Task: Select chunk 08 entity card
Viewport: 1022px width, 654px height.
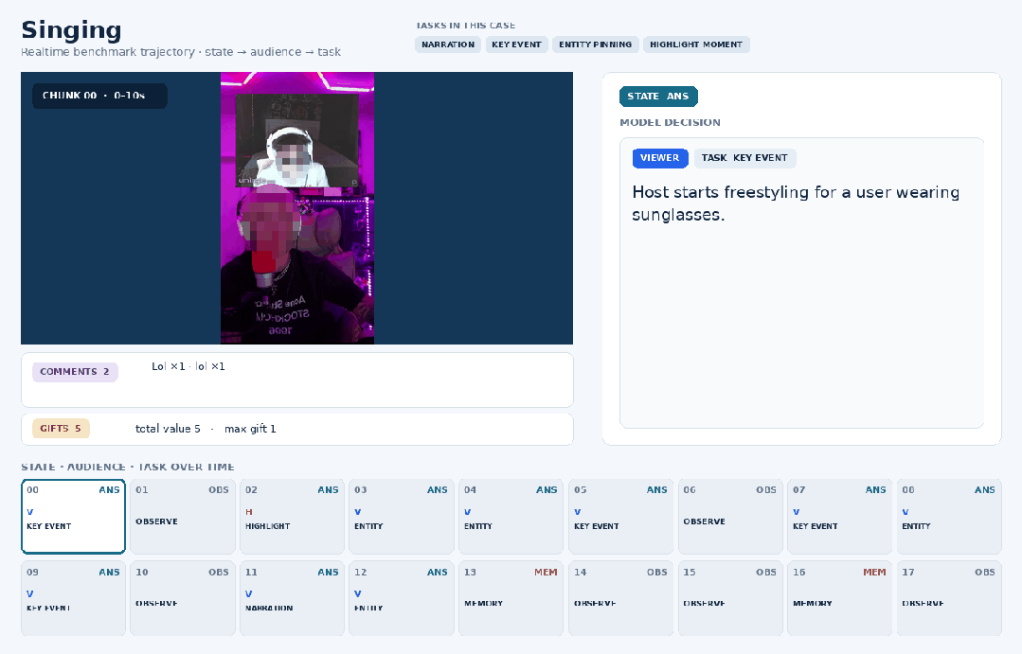Action: tap(949, 517)
